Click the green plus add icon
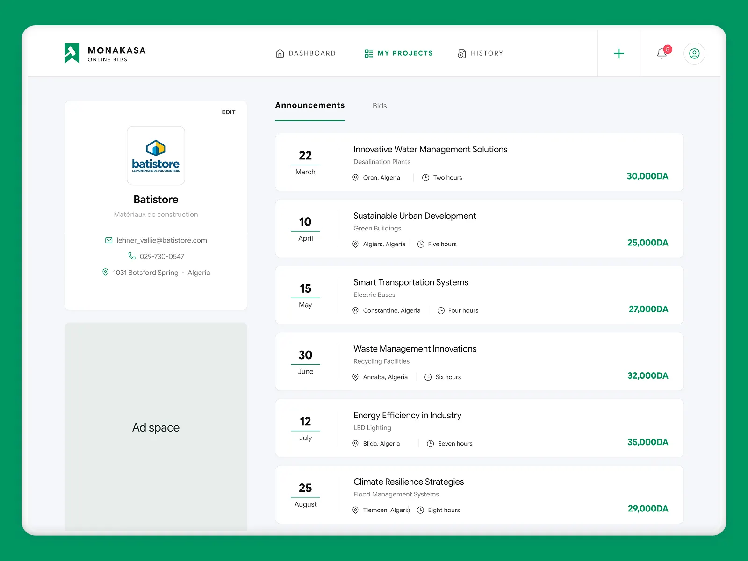Image resolution: width=748 pixels, height=561 pixels. click(619, 53)
